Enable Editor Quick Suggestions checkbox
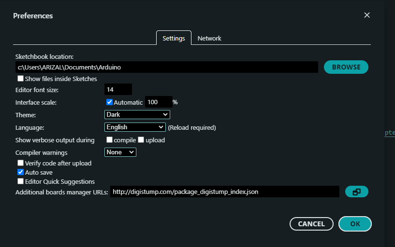 coord(20,181)
